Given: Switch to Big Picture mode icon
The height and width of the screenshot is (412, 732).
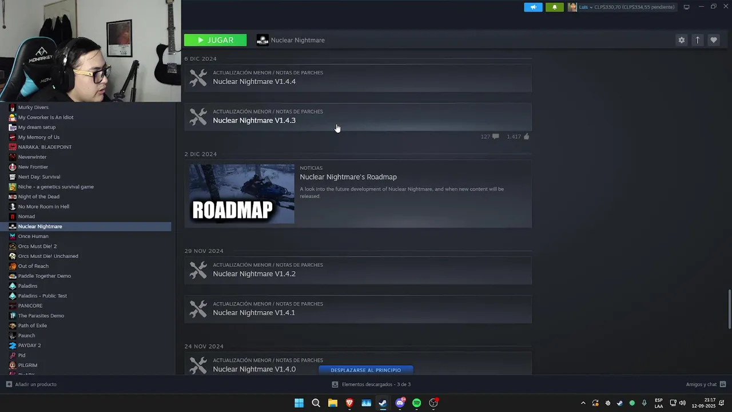Looking at the screenshot, I should [x=686, y=7].
